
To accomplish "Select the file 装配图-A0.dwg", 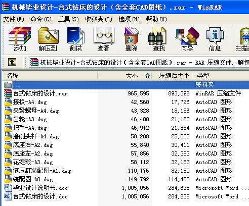I will coord(33,179).
